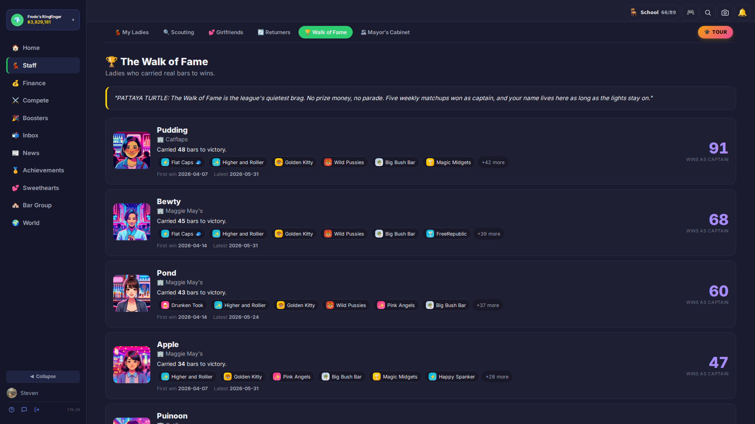Go to Home in sidebar
Viewport: 755px width, 424px height.
(43, 48)
